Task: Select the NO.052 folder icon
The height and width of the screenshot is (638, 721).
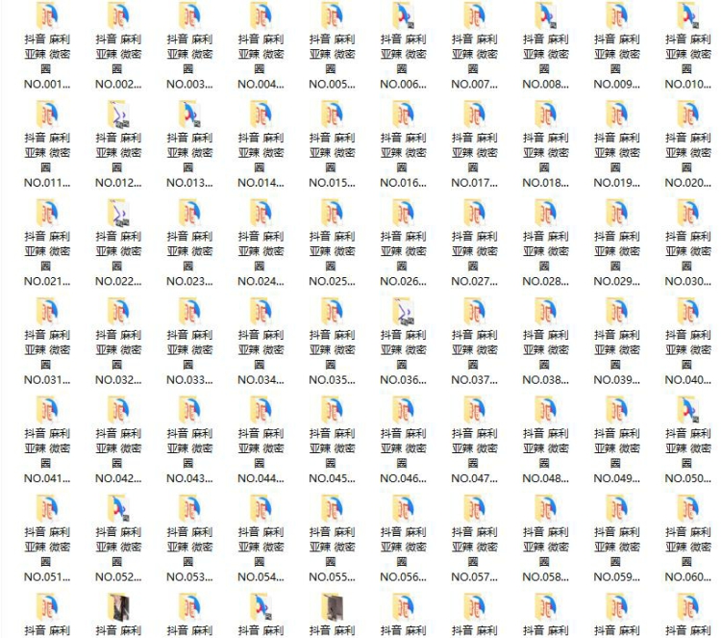Action: [118, 508]
